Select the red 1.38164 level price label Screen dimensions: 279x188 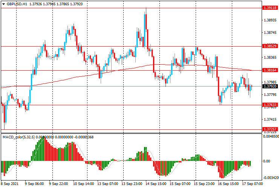270,70
